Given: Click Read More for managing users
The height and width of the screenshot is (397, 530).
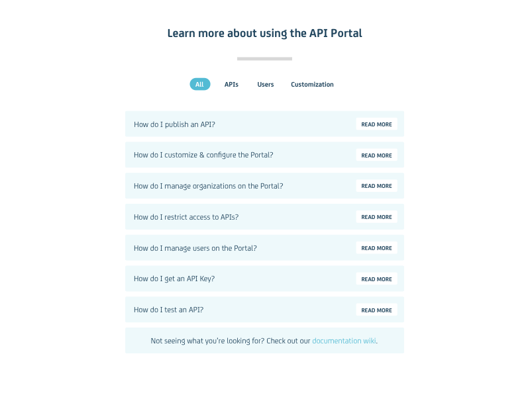Looking at the screenshot, I should [x=376, y=248].
